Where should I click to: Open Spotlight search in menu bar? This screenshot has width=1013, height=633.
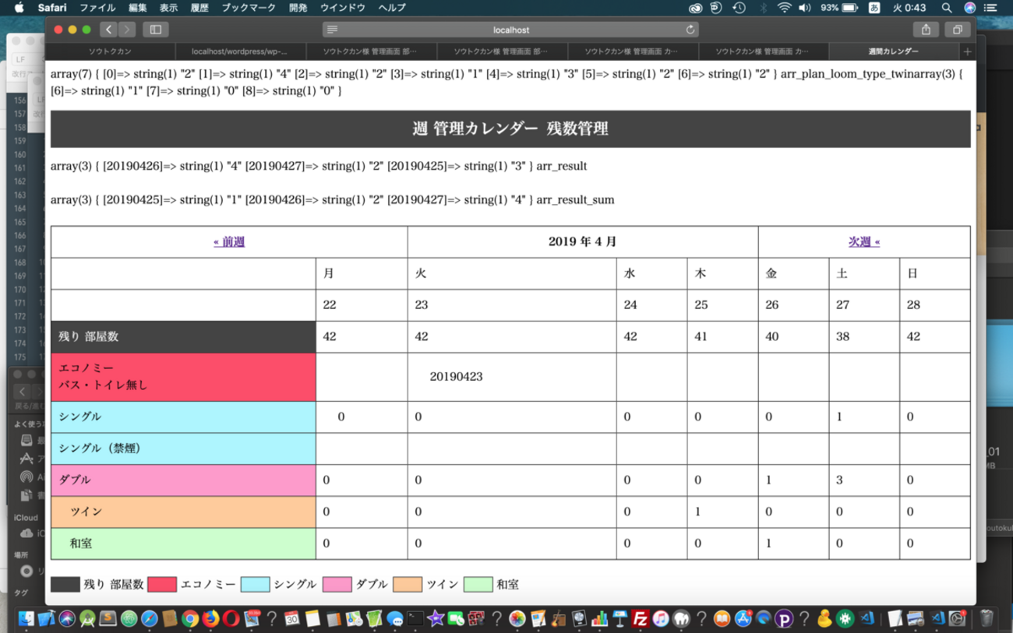click(947, 8)
